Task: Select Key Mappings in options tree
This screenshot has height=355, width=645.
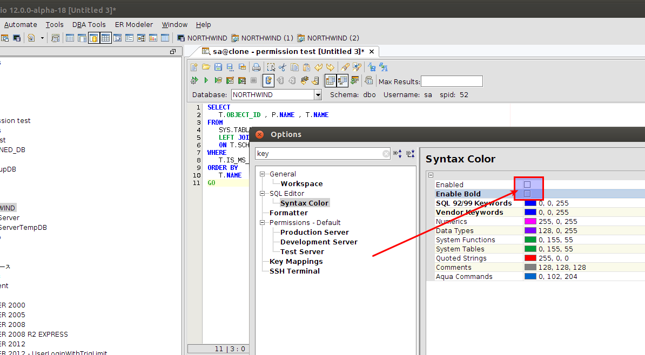Action: click(296, 262)
